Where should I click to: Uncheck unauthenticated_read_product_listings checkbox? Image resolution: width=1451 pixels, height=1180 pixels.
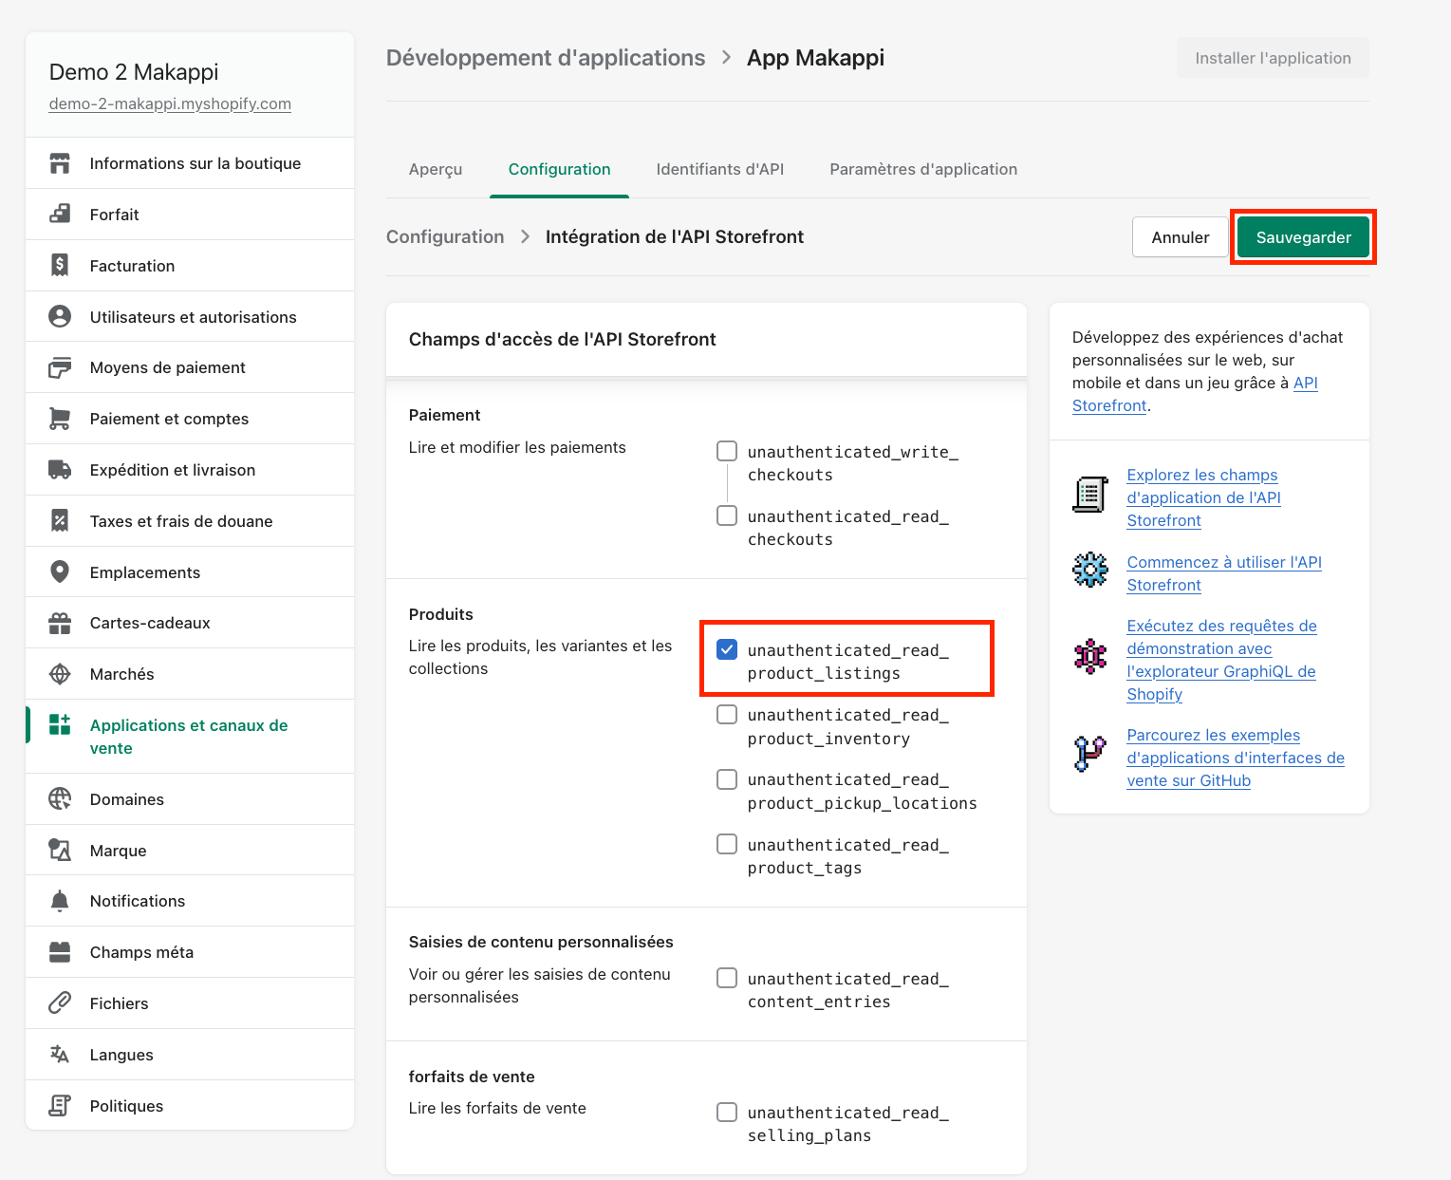click(x=727, y=649)
